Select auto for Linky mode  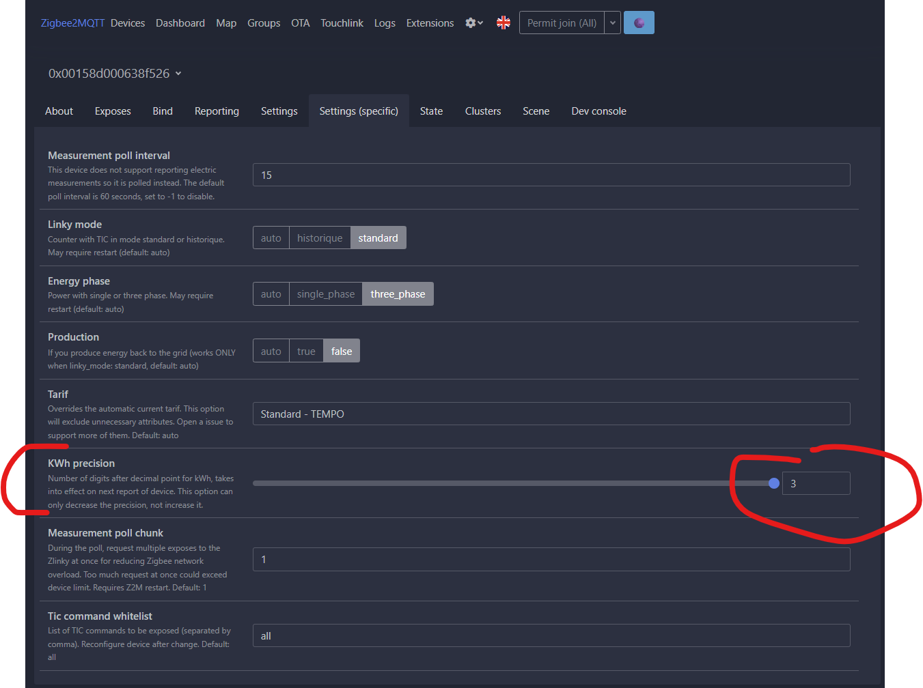point(271,238)
